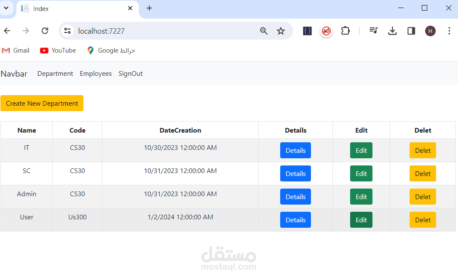This screenshot has width=458, height=277.
Task: Open the H profile avatar
Action: pos(430,31)
